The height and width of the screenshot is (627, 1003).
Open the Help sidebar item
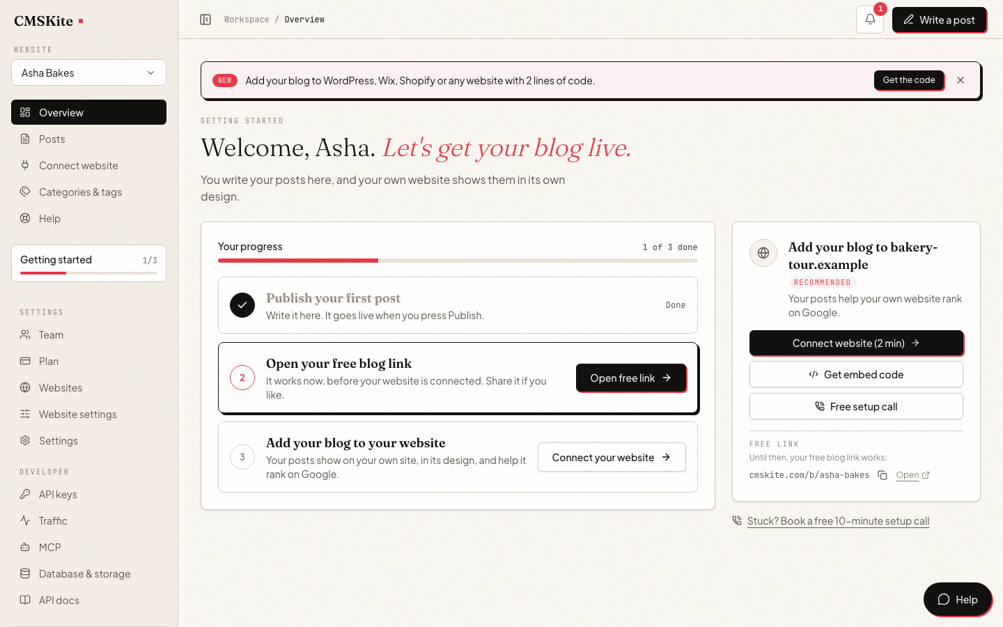[x=88, y=218]
